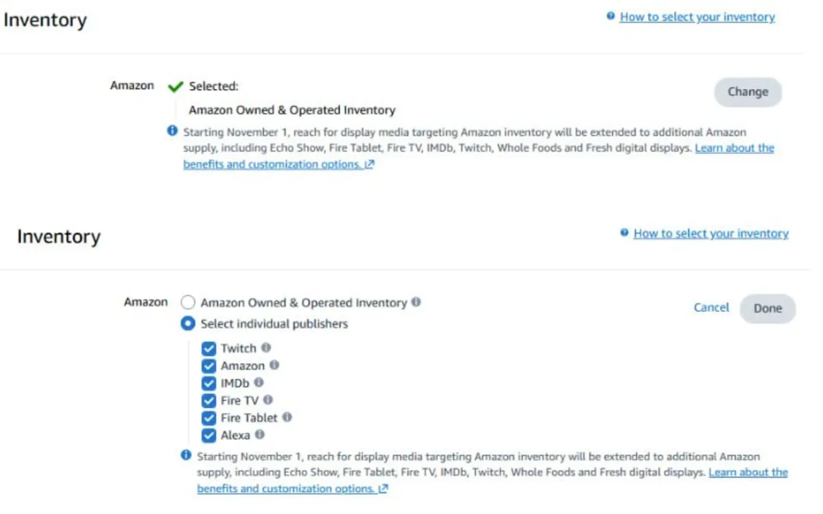Choose Select individual publishers option
Screen dimensions: 823x514
click(x=187, y=323)
